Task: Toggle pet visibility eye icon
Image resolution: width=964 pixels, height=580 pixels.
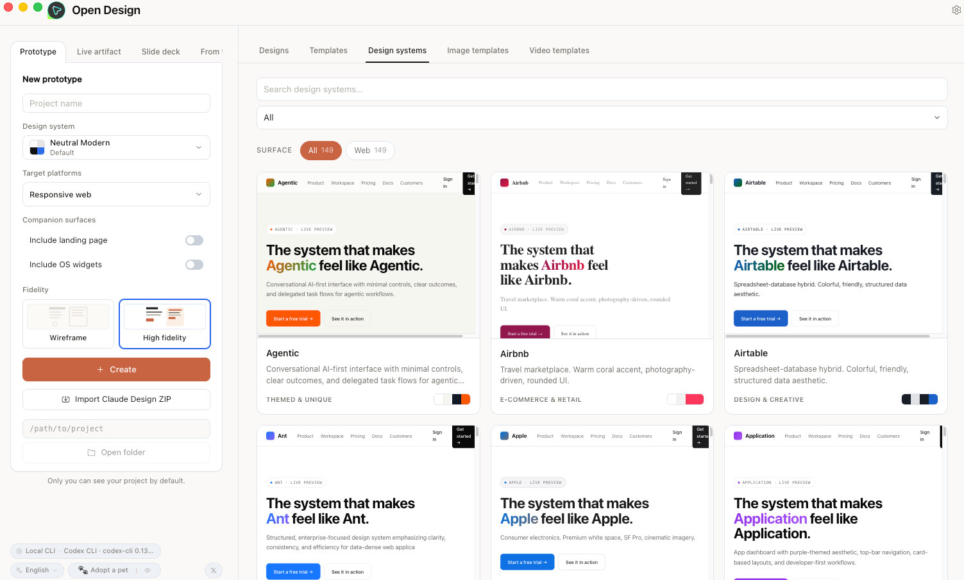Action: 148,570
